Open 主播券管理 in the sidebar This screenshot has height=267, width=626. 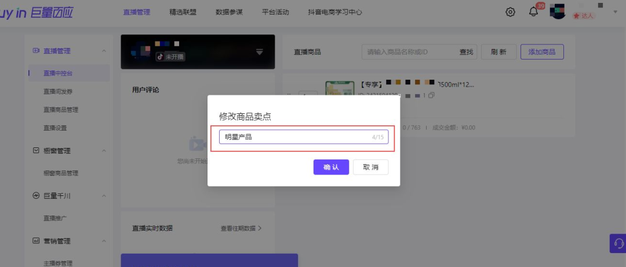(58, 263)
